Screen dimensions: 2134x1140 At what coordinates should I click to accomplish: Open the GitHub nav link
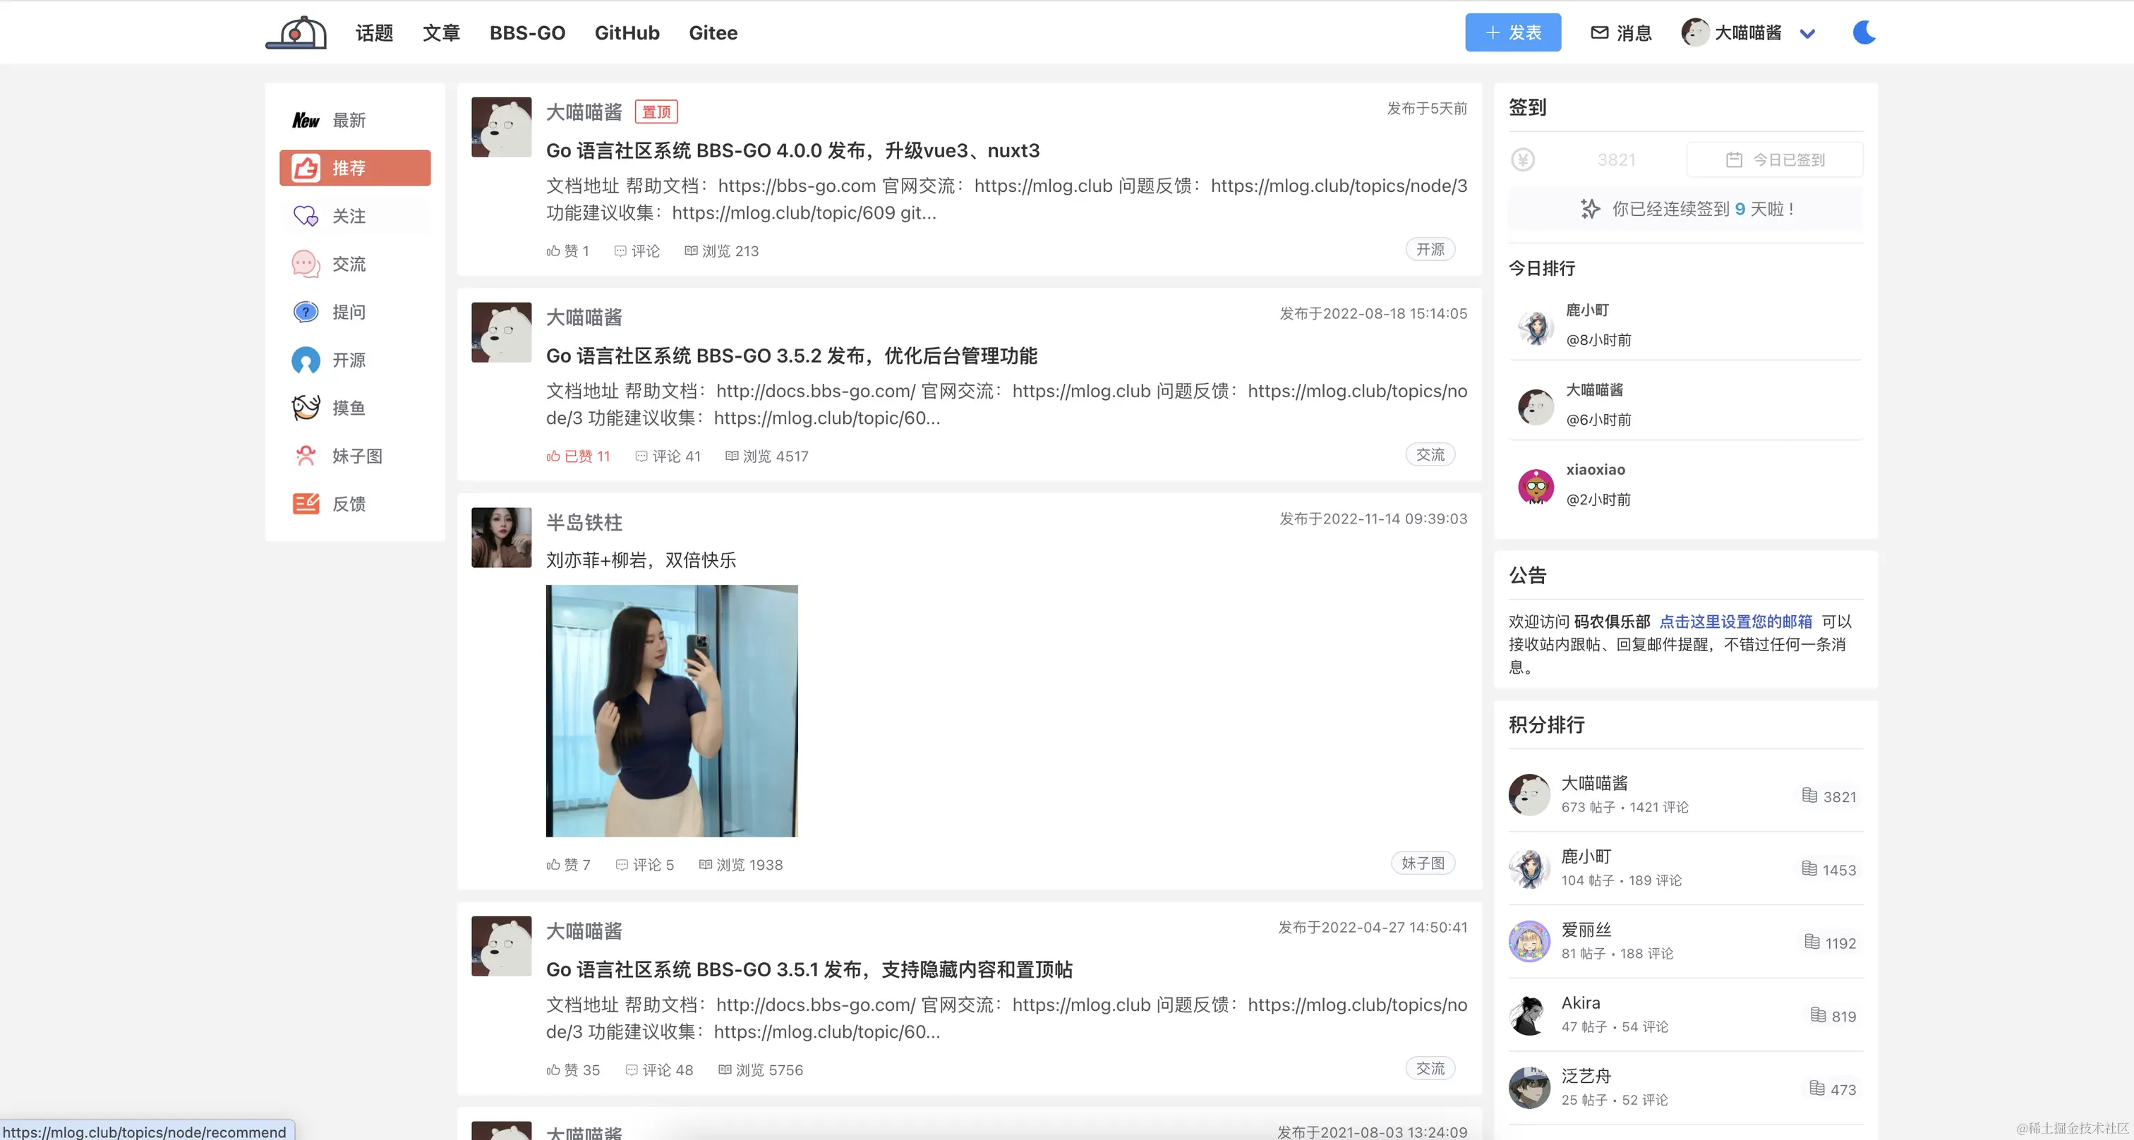(x=626, y=33)
